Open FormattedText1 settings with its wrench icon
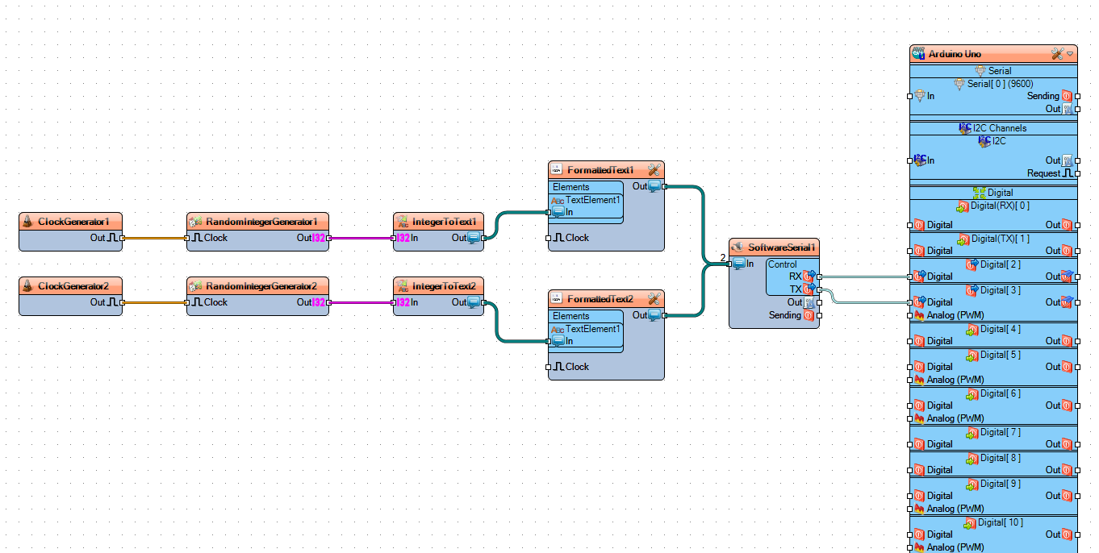This screenshot has width=1099, height=553. click(653, 169)
